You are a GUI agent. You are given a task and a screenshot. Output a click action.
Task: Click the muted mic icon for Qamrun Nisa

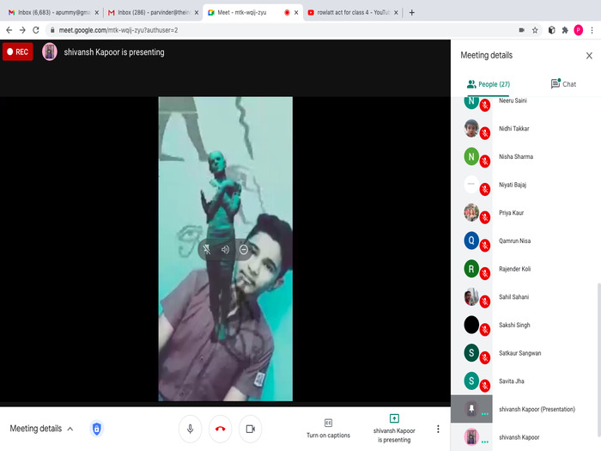pyautogui.click(x=485, y=245)
